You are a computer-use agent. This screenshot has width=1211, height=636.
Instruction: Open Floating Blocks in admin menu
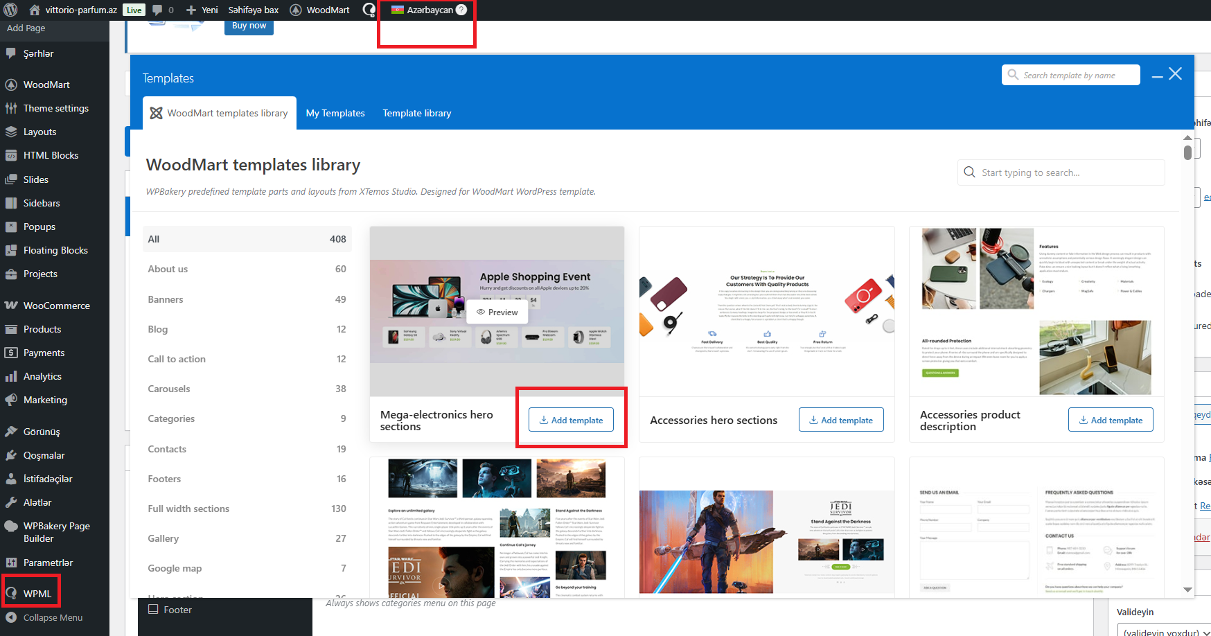[x=55, y=250]
